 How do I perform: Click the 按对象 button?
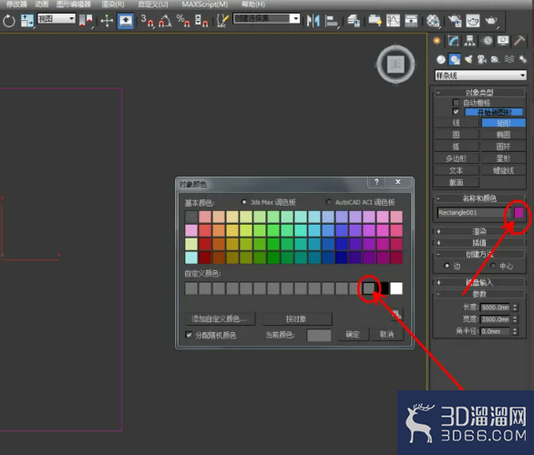point(297,318)
